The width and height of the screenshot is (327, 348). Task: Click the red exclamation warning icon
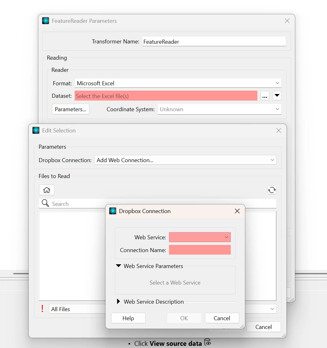click(x=42, y=309)
